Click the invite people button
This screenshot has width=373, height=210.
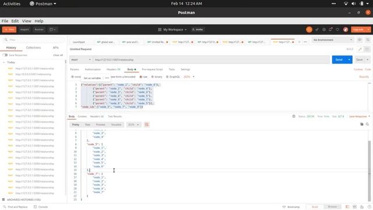(x=197, y=30)
